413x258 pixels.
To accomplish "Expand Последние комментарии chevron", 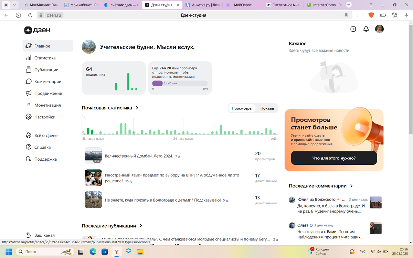I will click(351, 186).
